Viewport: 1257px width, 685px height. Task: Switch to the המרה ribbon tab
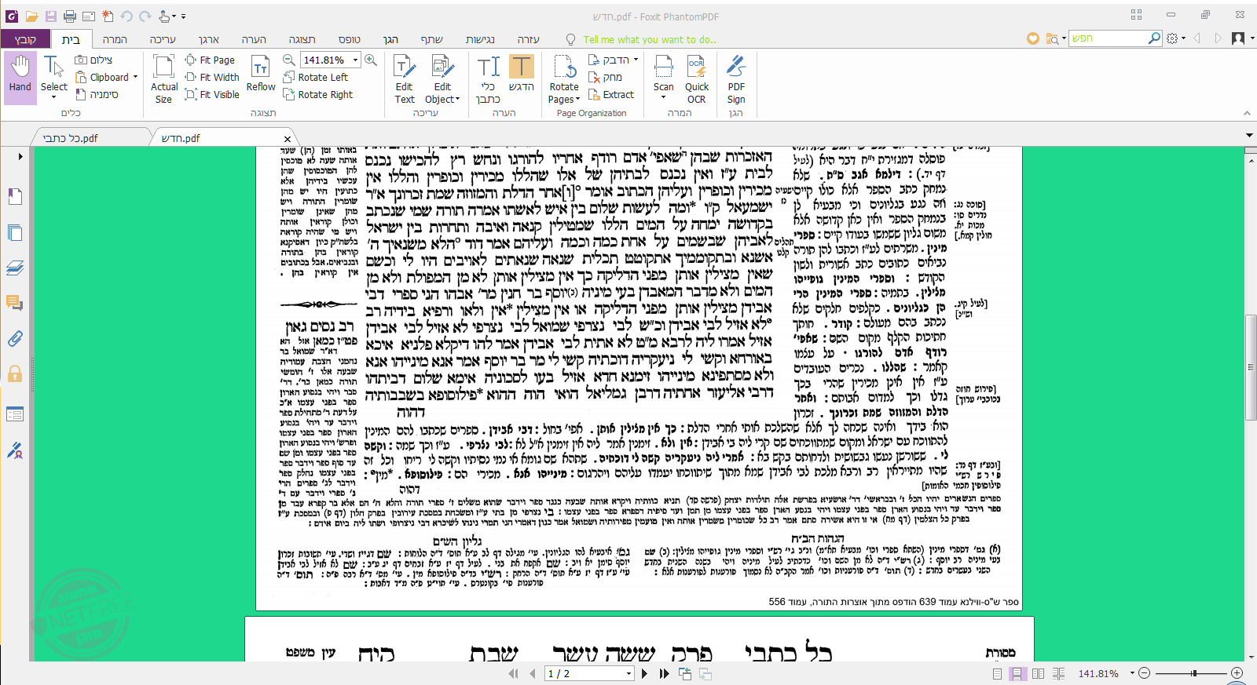115,39
